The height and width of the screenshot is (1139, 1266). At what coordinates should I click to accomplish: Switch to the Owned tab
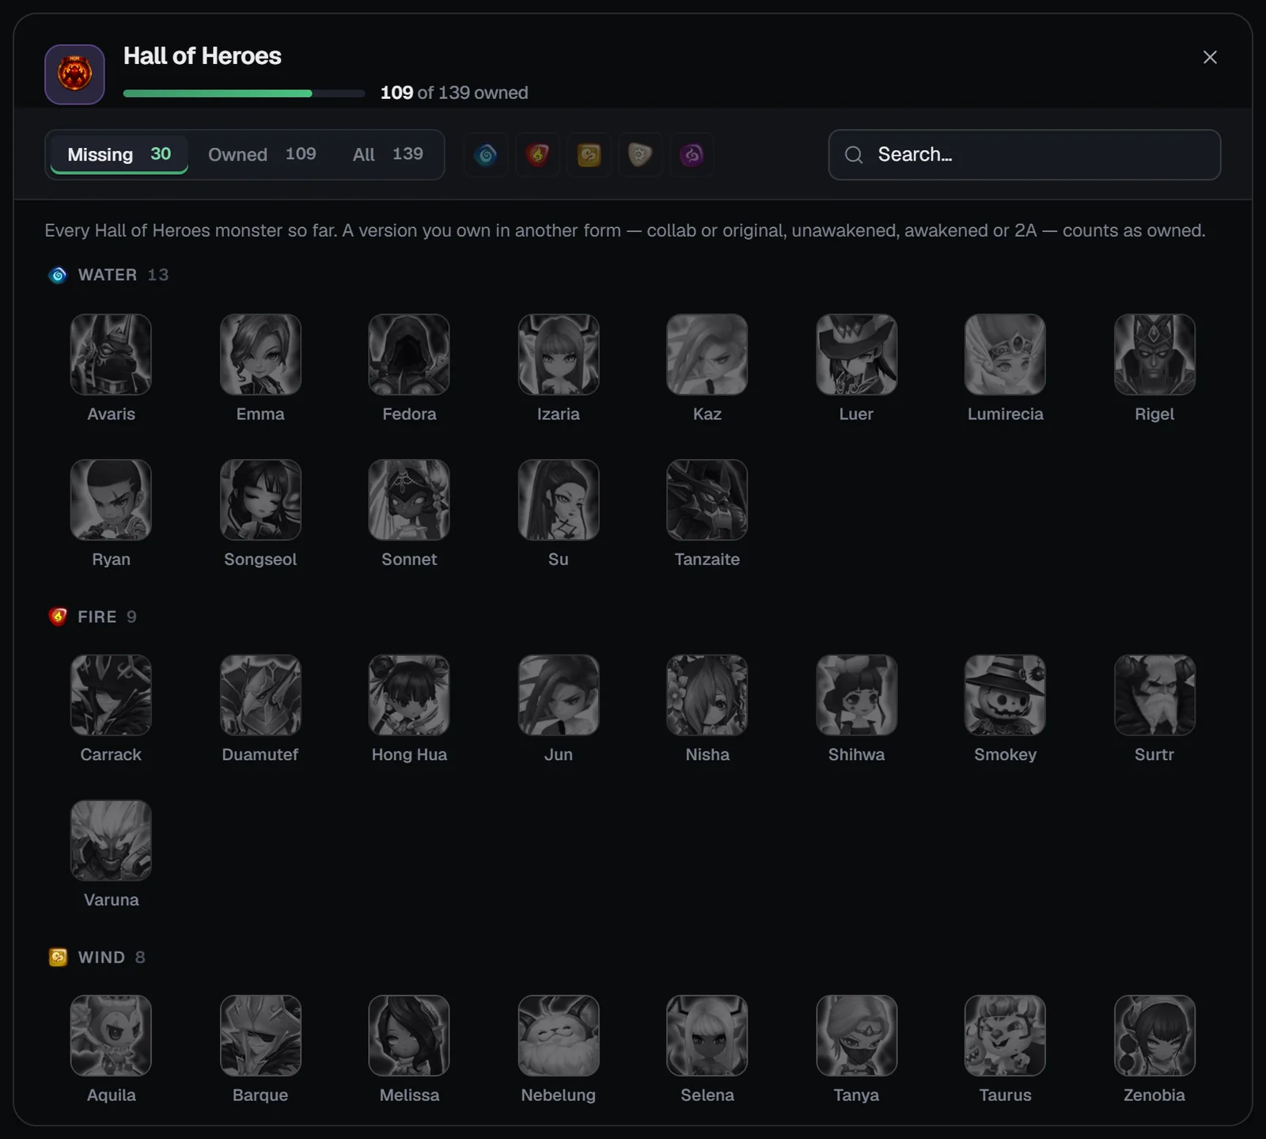pos(262,154)
